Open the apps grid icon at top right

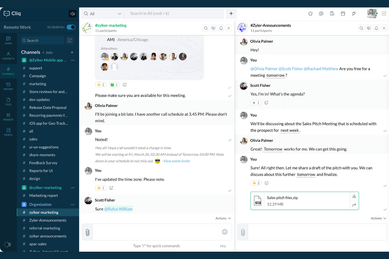(x=384, y=13)
